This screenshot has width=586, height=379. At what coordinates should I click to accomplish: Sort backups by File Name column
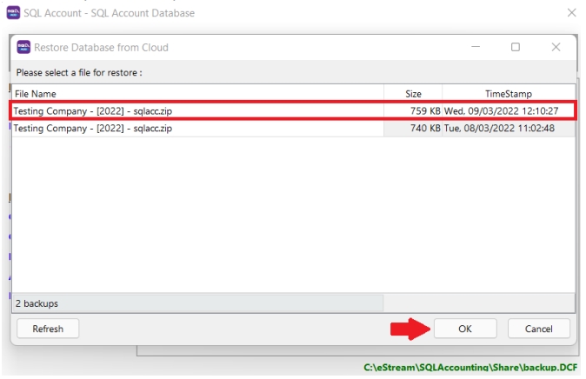click(x=197, y=93)
